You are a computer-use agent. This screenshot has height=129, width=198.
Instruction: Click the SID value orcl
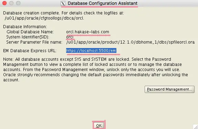pyautogui.click(x=70, y=37)
